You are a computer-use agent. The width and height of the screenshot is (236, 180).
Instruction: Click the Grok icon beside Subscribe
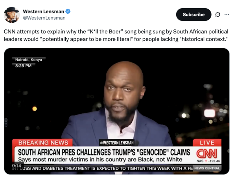[218, 15]
